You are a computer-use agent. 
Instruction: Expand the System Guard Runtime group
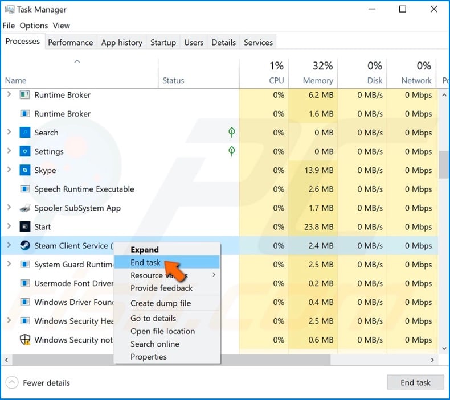pos(9,263)
